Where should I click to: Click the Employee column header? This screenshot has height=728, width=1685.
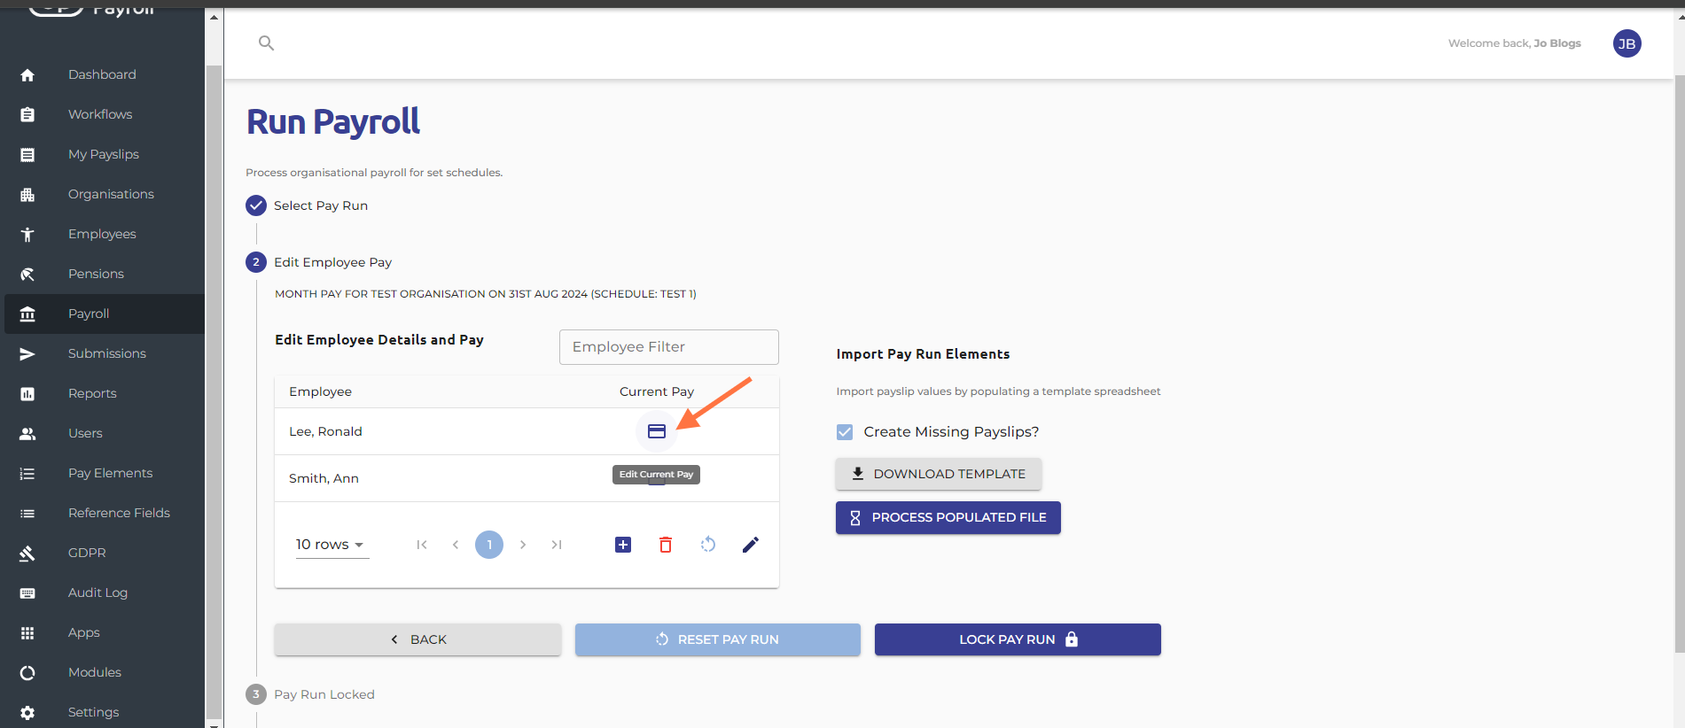(320, 391)
